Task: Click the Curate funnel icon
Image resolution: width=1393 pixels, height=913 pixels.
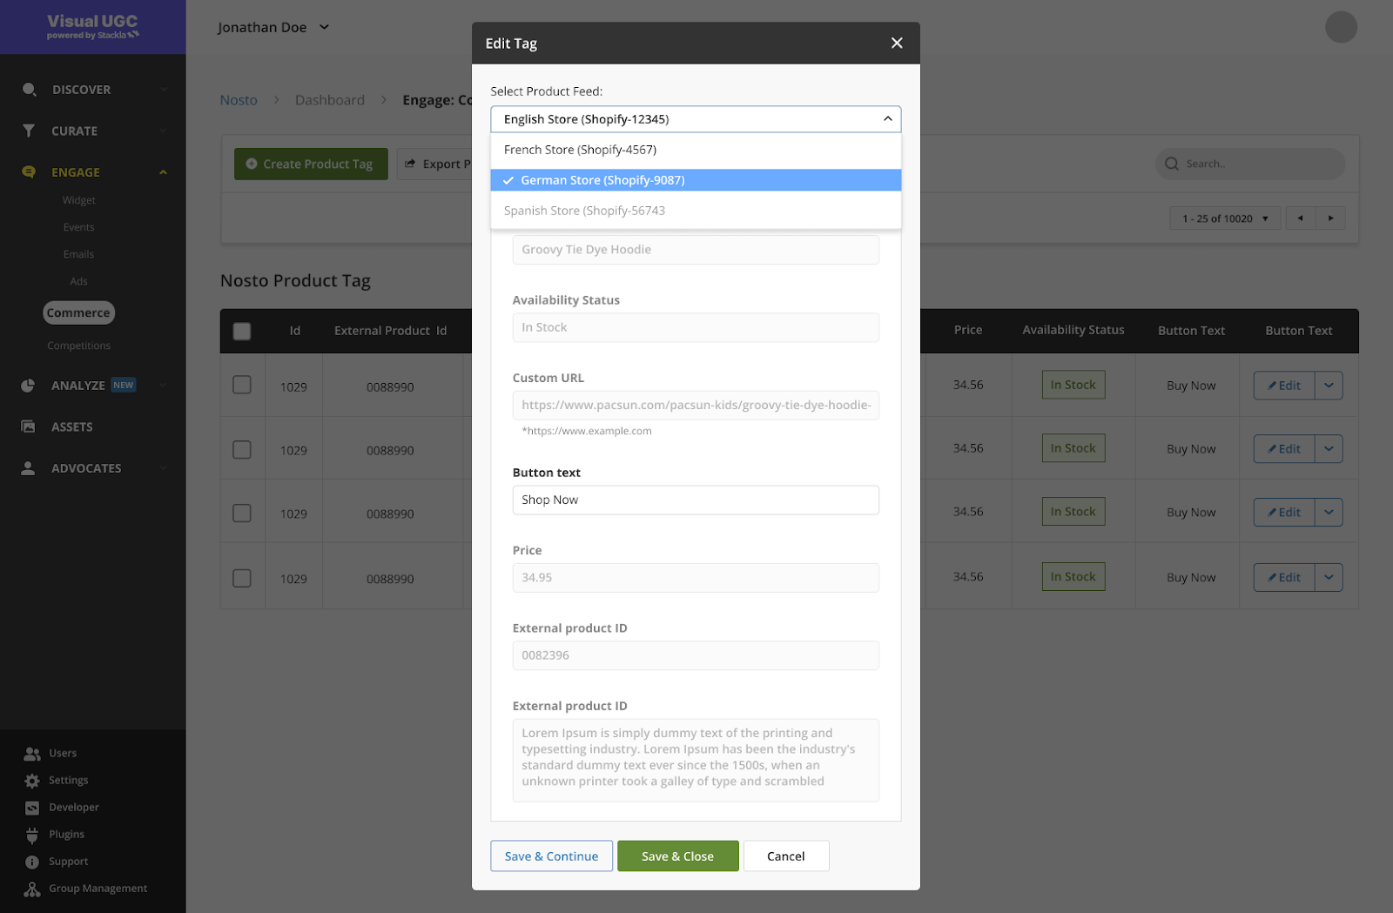Action: [x=29, y=131]
